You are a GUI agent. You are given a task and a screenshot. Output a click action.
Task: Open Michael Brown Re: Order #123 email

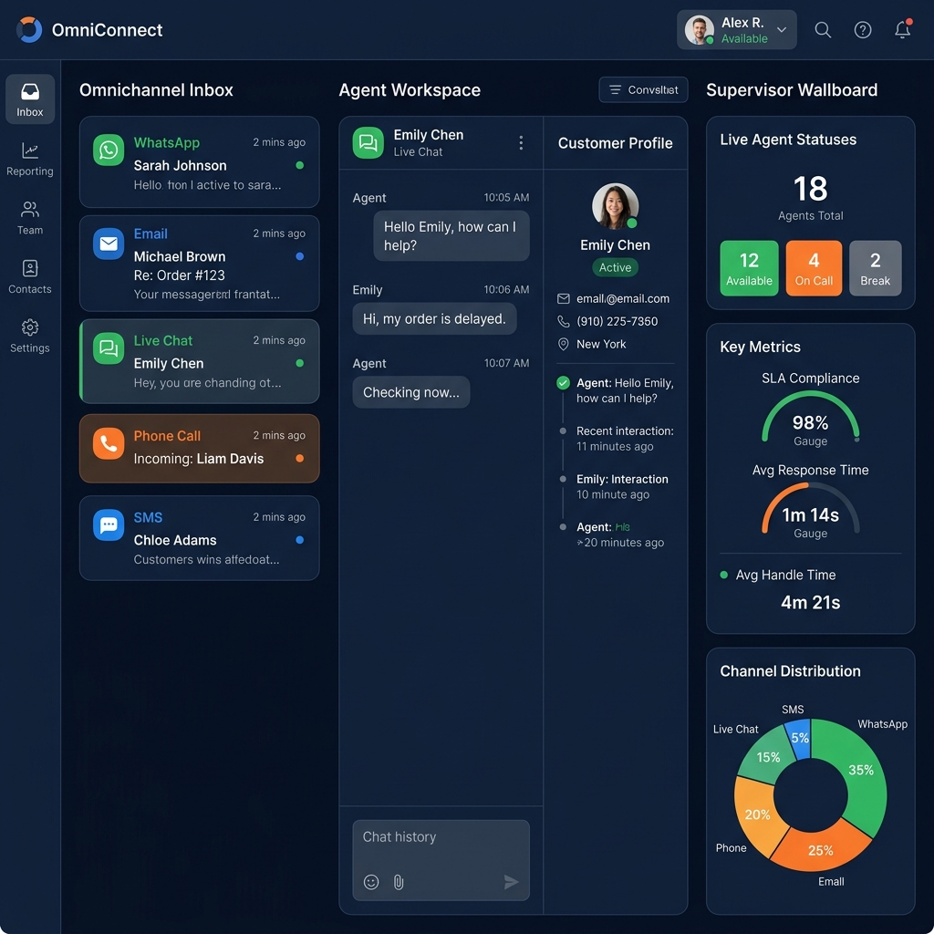coord(199,264)
